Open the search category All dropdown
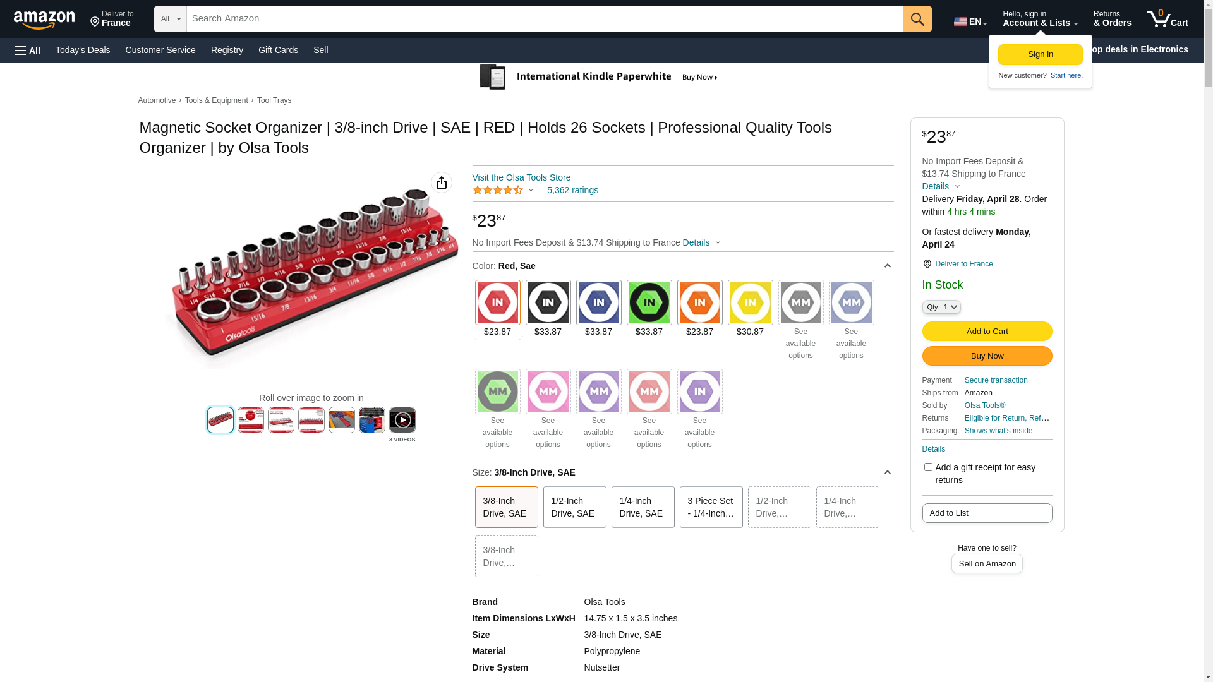The width and height of the screenshot is (1213, 682). (170, 19)
